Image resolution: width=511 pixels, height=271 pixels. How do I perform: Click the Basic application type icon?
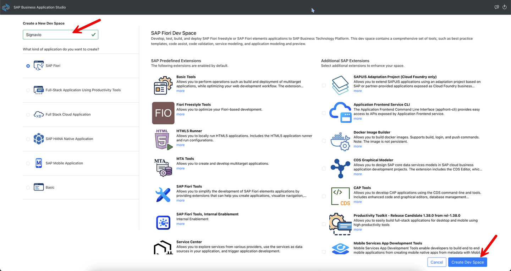(x=39, y=187)
